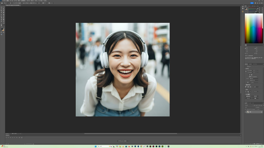The image size is (264, 148).
Task: Toggle visibility of the background layer
Action: [245, 112]
